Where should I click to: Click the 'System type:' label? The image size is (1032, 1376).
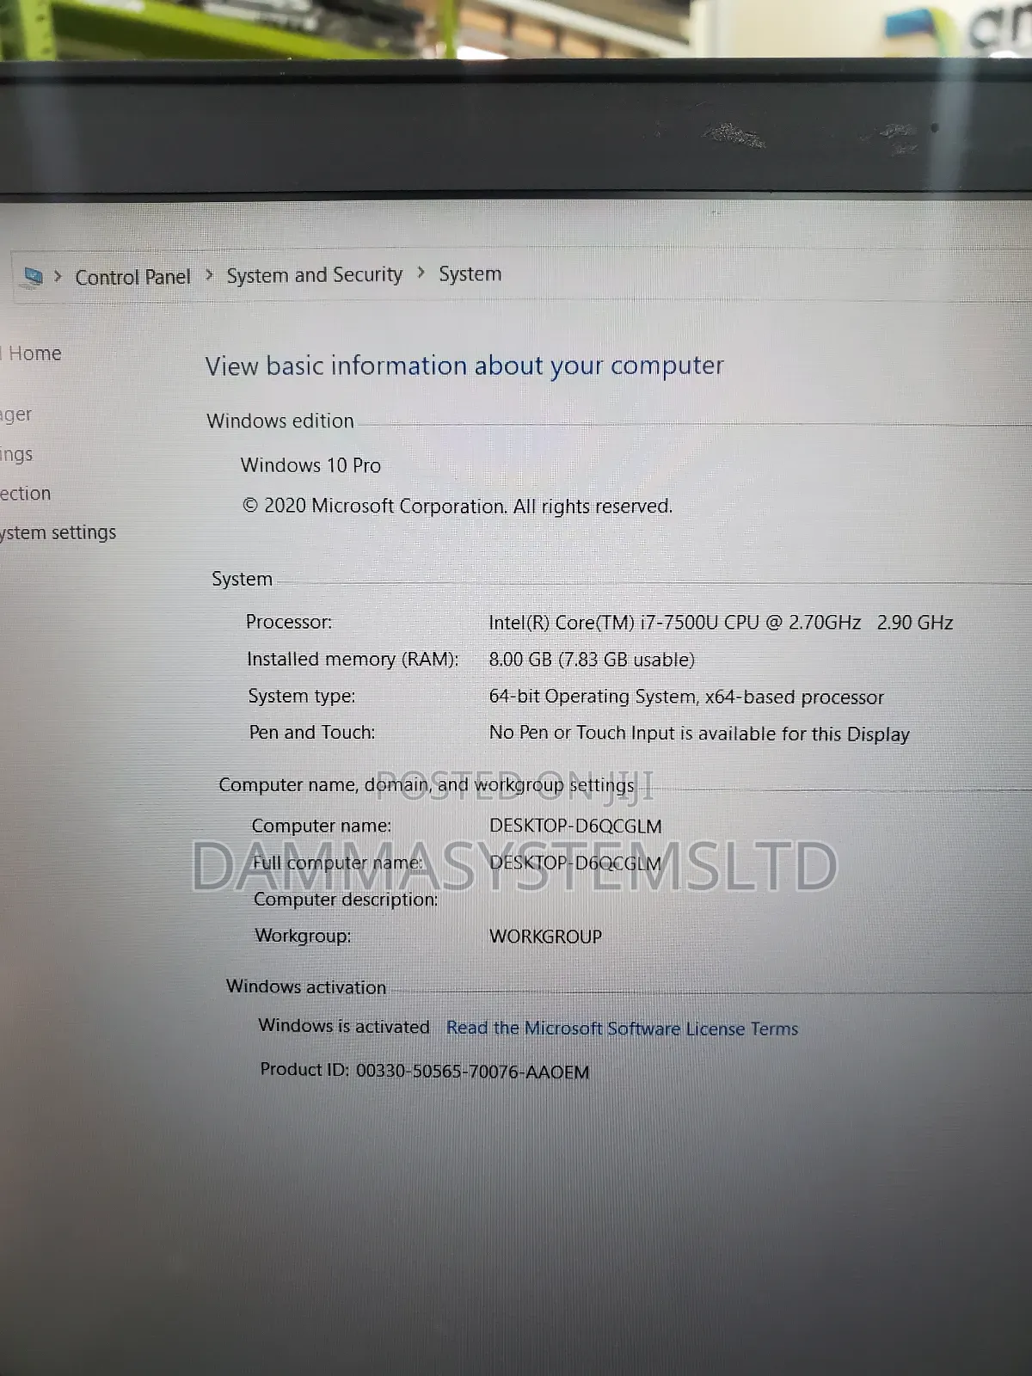[302, 696]
